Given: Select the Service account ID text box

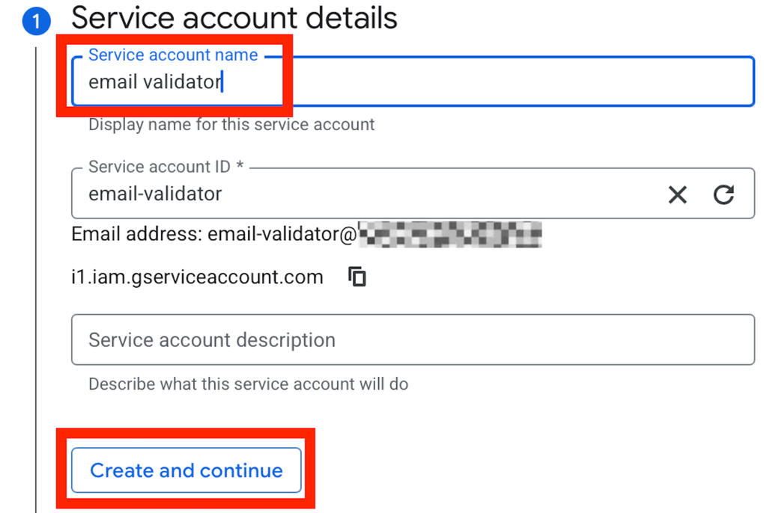Looking at the screenshot, I should click(337, 194).
